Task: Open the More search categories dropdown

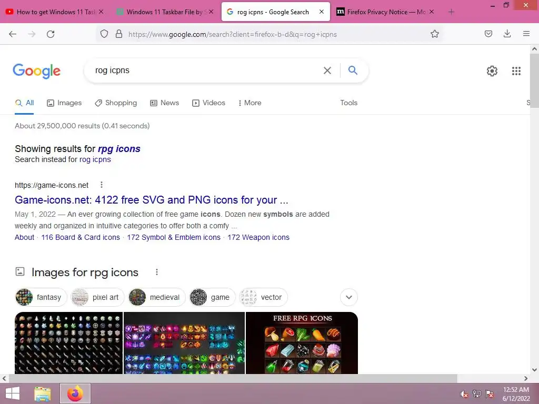Action: tap(250, 103)
